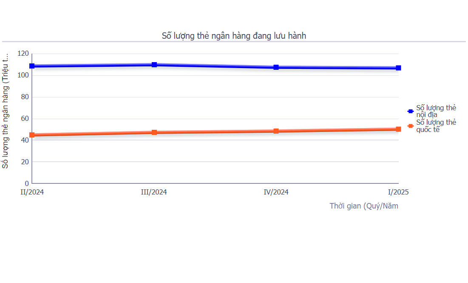This screenshot has width=468, height=283.
Task: Click the x-axis label IV/2024
Action: click(x=276, y=192)
